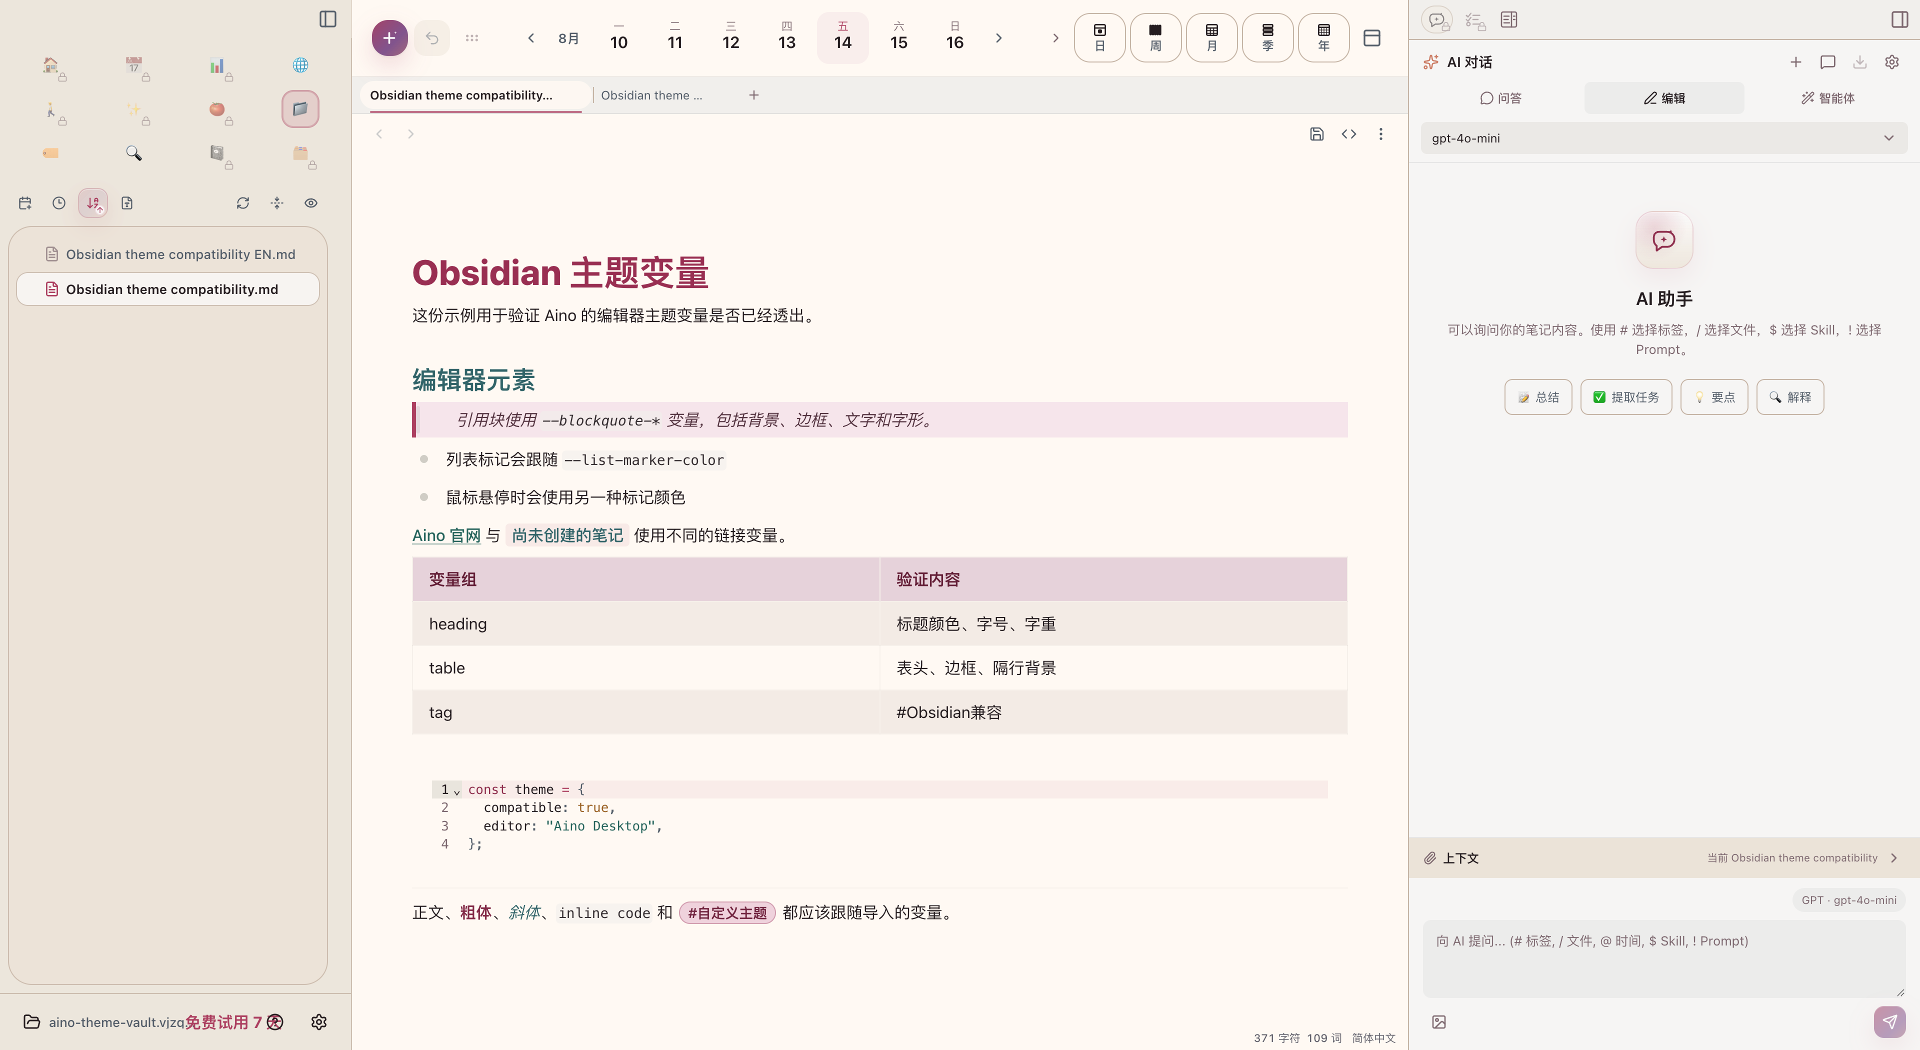Open the tomato pomodoro module
The width and height of the screenshot is (1920, 1050).
(217, 109)
